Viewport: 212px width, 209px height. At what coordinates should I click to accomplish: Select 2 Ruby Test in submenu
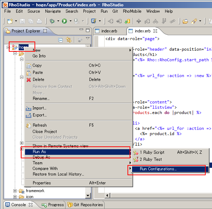pyautogui.click(x=170, y=159)
